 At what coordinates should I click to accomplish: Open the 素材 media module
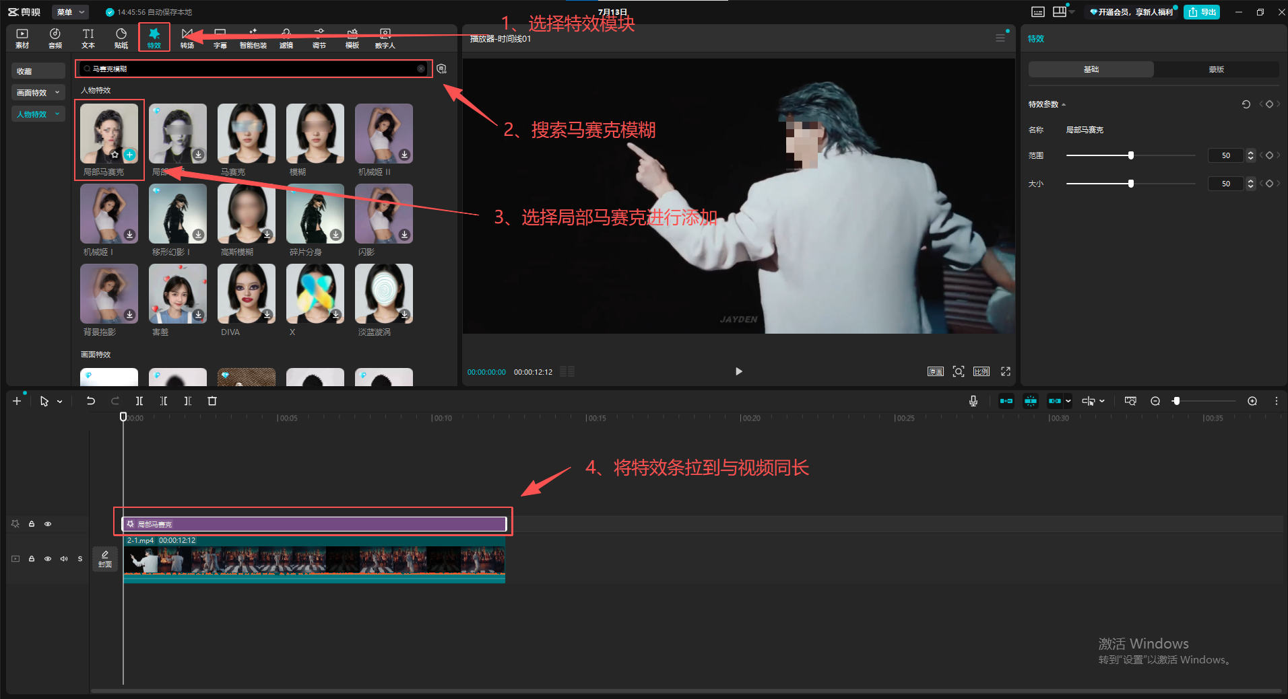tap(22, 38)
